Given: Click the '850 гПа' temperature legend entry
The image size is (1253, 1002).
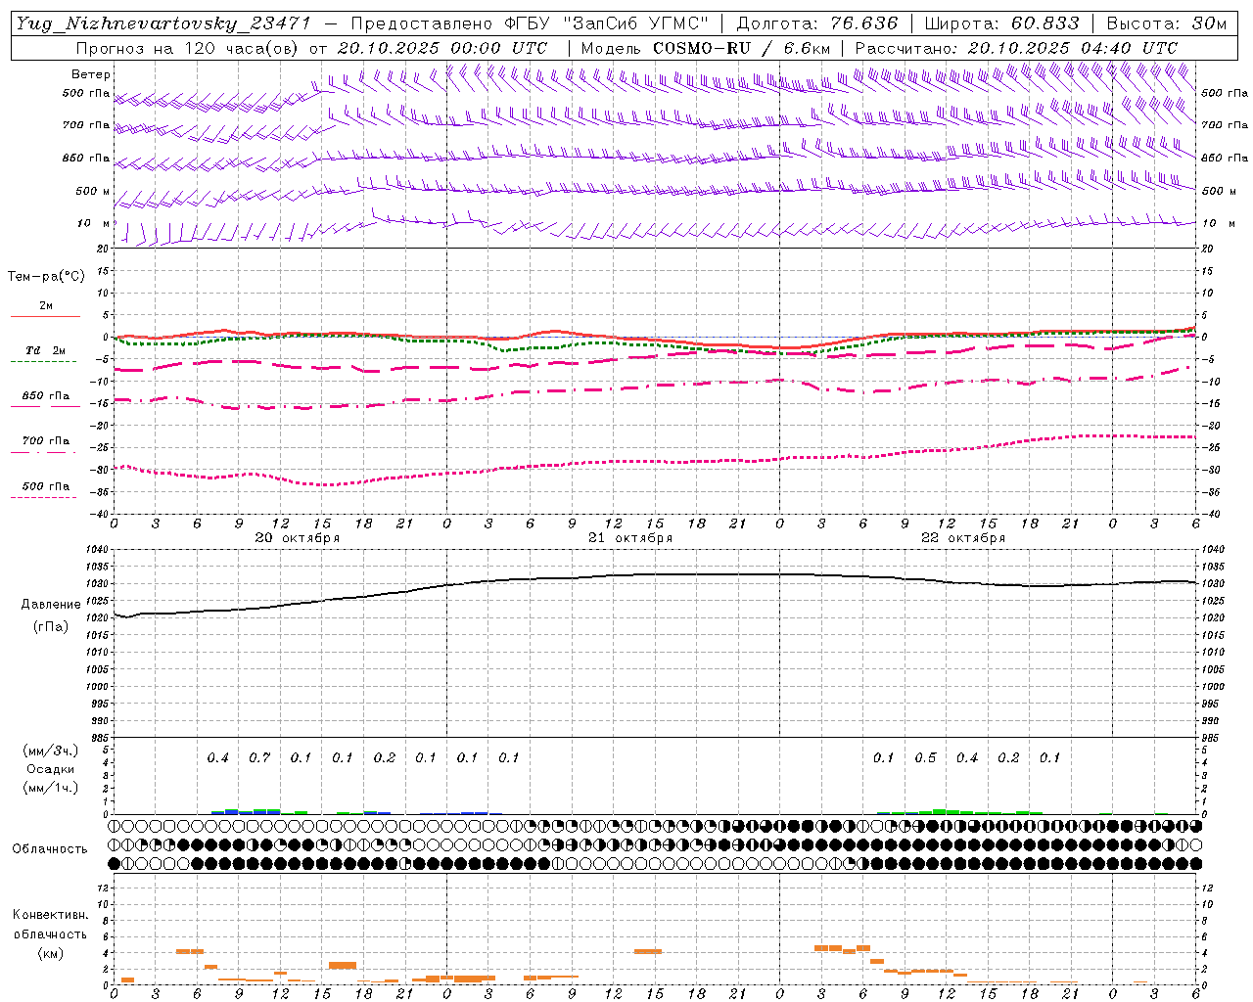Looking at the screenshot, I should coord(46,396).
